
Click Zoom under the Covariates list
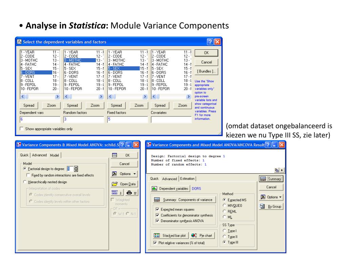point(183,106)
